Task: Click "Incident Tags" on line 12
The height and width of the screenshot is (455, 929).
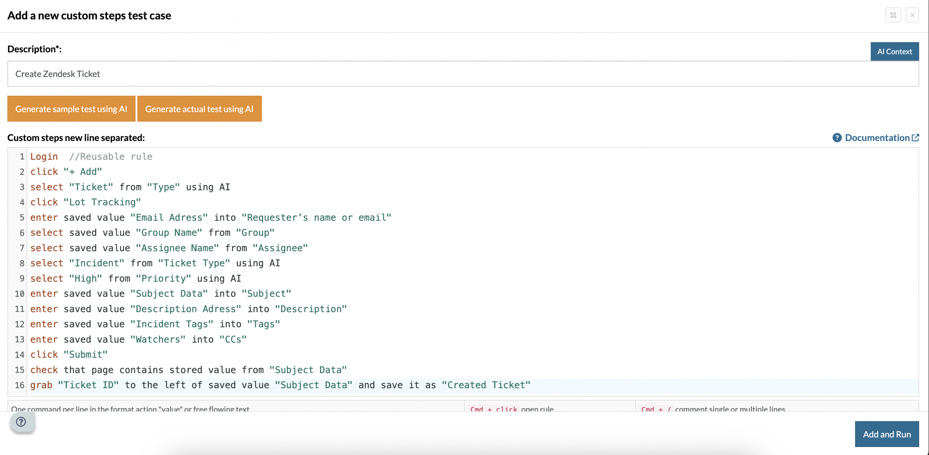Action: (x=172, y=324)
